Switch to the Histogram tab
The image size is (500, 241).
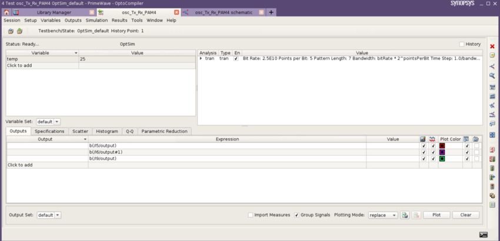tap(106, 131)
